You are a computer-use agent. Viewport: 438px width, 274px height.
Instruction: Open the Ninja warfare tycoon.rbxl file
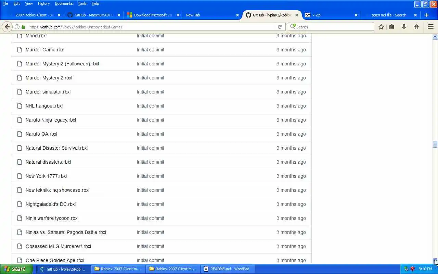click(52, 218)
